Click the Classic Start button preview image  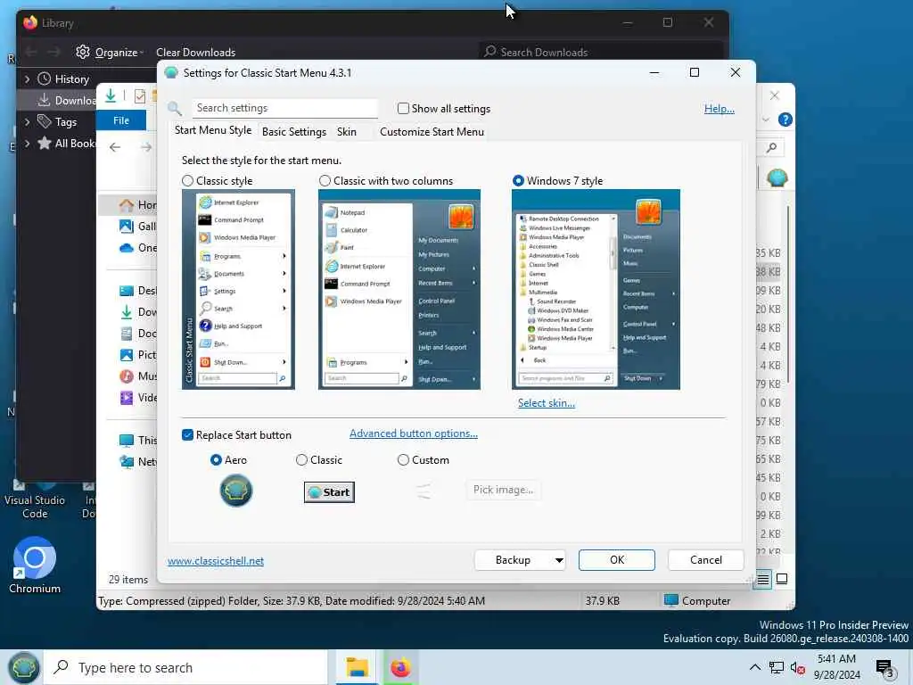(x=330, y=492)
